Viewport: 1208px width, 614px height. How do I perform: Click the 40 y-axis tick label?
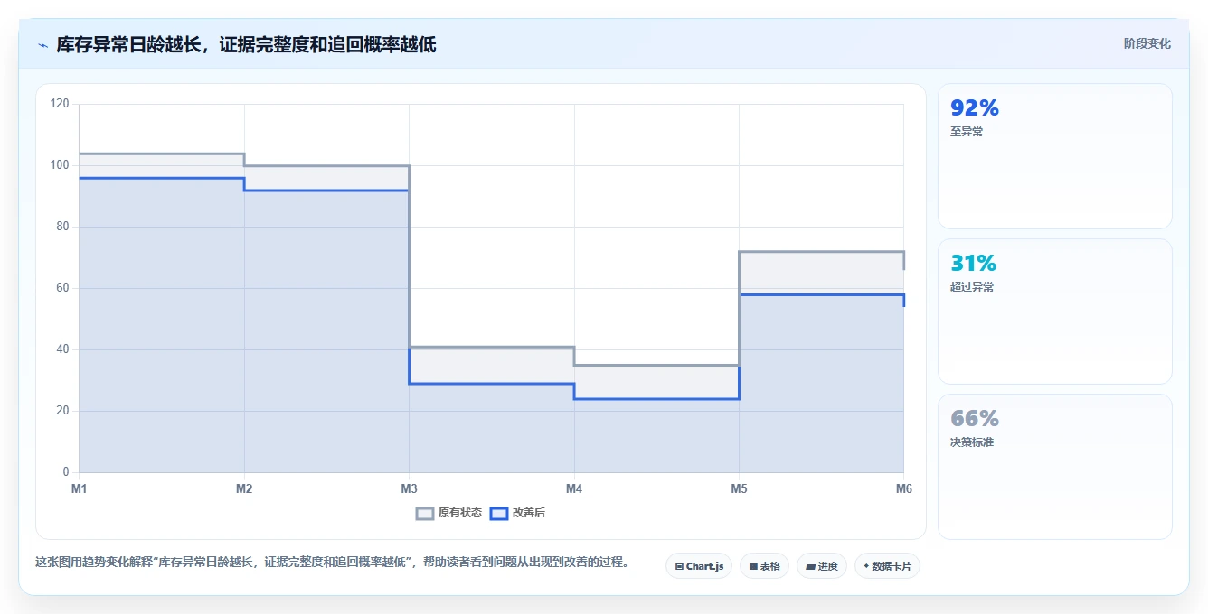coord(62,349)
